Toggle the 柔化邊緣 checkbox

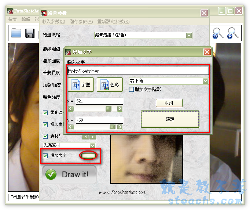[x=45, y=113]
